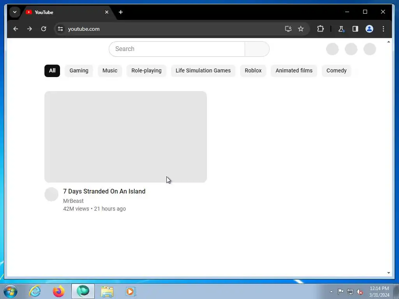Select the Music filter chip

(x=110, y=71)
